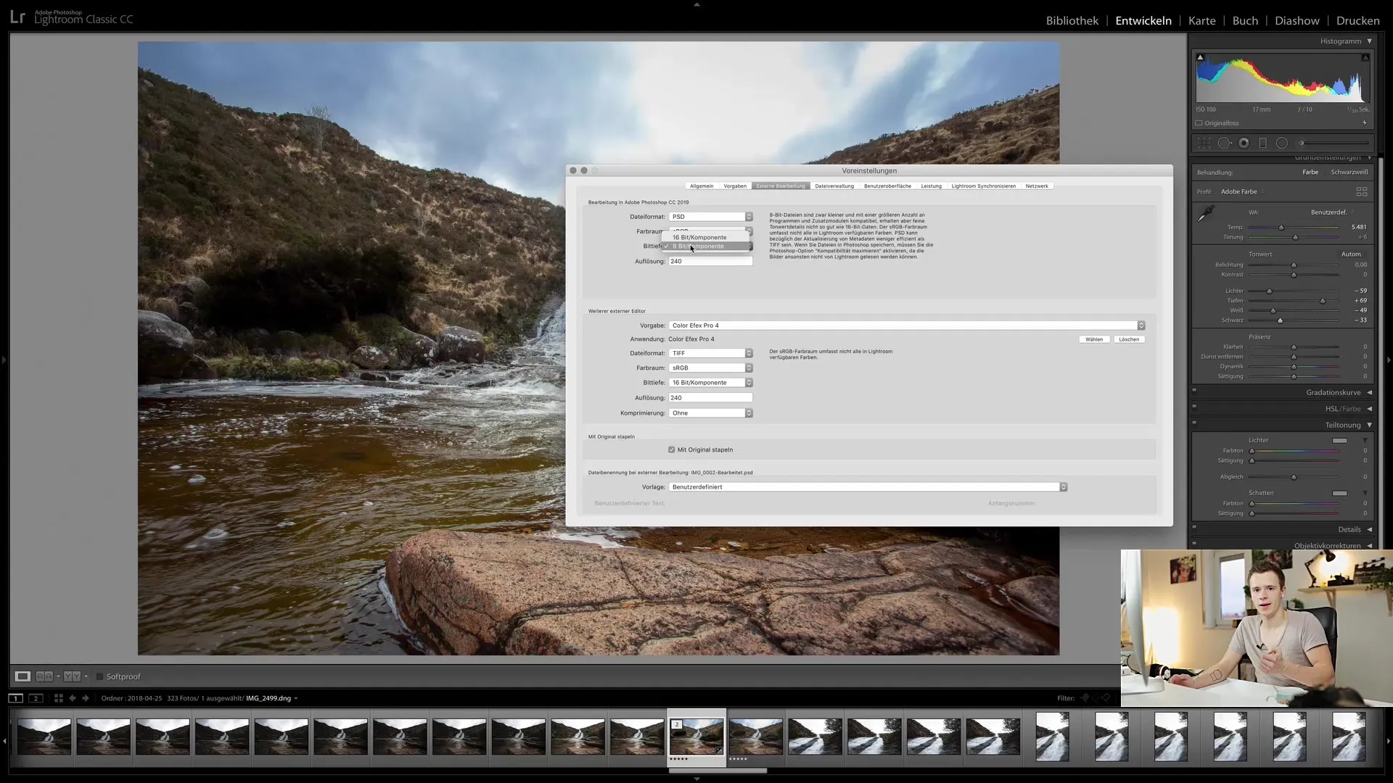Open the Leistung preferences tab

(x=932, y=186)
